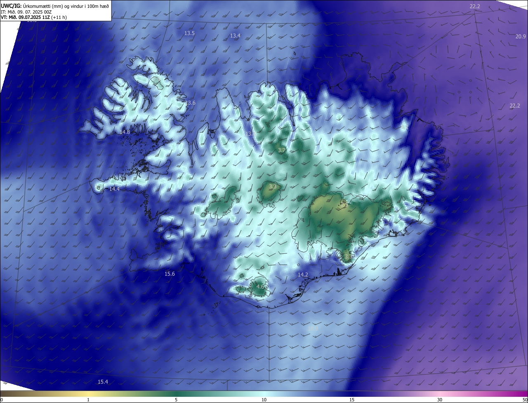
Task: Click the yellow segment of the color bar
Action: pos(88,394)
